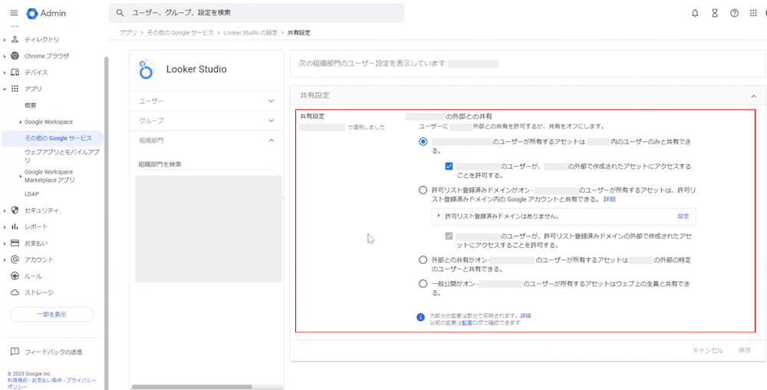Click the greyed allowlist-domain access checkbox
Screen dimensions: 767x390
449,236
